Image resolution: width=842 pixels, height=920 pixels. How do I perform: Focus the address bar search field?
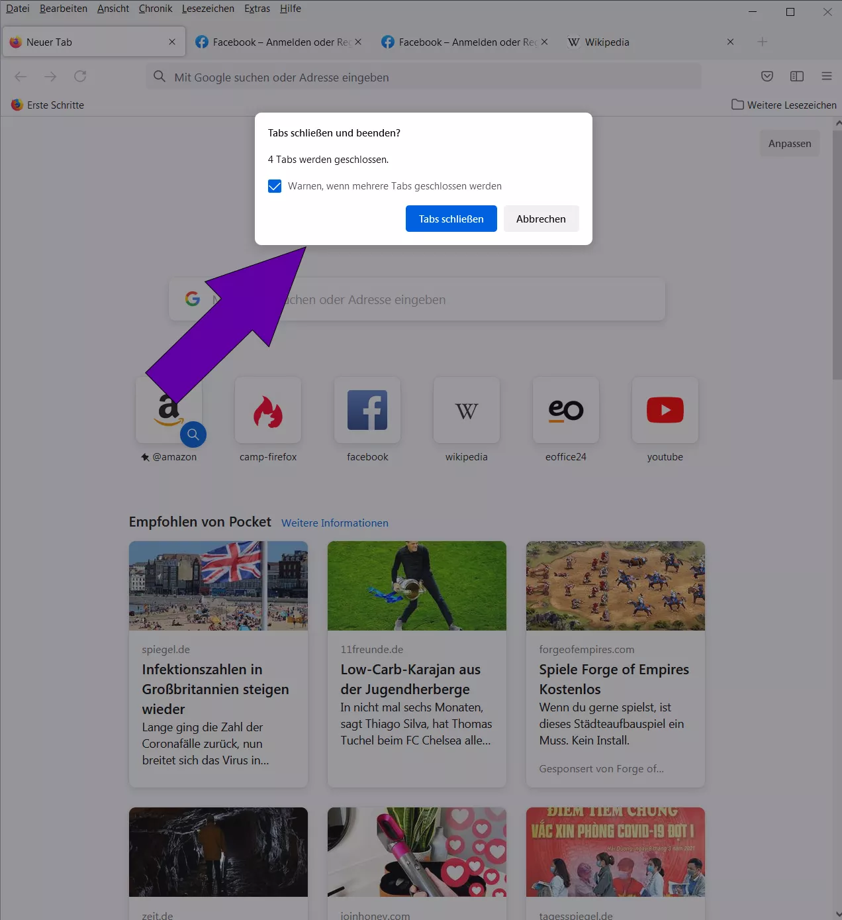point(424,77)
